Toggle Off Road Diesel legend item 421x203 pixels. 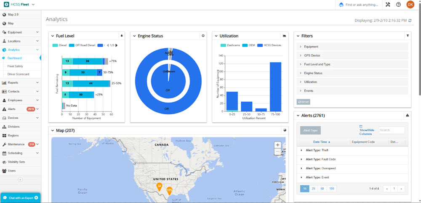(82, 45)
